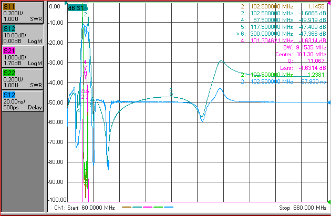Screen dimensions: 331x216
Task: Click the Stop 660.000 MHz frequency field
Action: [x=303, y=208]
